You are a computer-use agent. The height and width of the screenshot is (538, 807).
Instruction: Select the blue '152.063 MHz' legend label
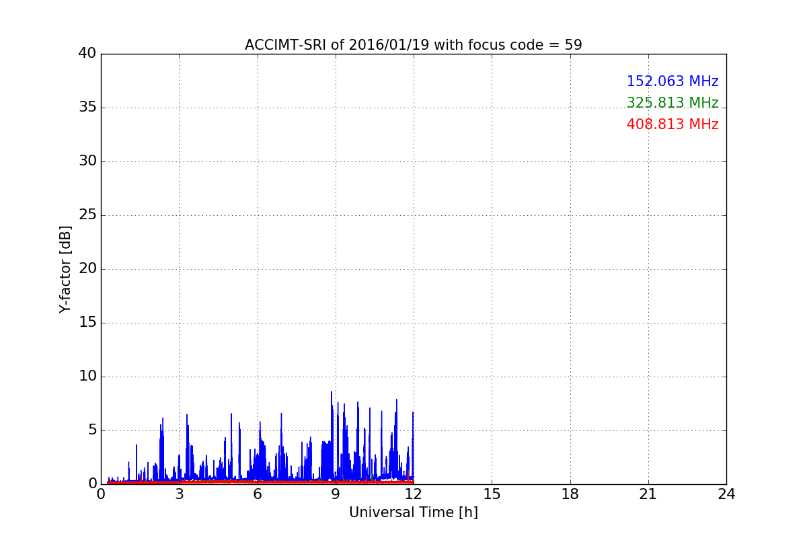tap(672, 81)
